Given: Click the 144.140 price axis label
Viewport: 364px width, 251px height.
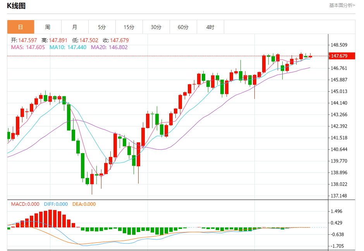Looking at the screenshot, I should coord(339,102).
